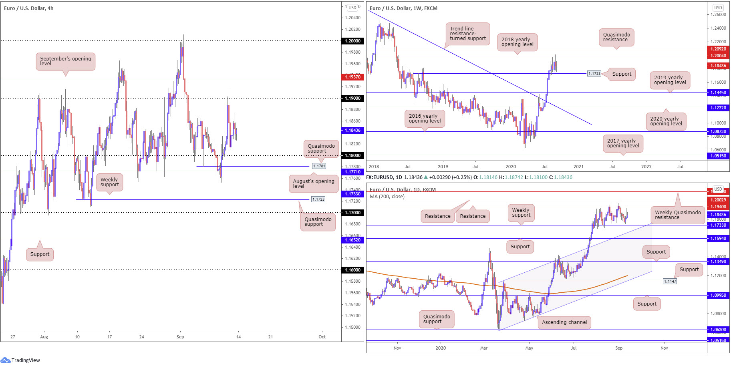The height and width of the screenshot is (366, 731).
Task: Select the 'August's opening level' callout
Action: tap(314, 183)
